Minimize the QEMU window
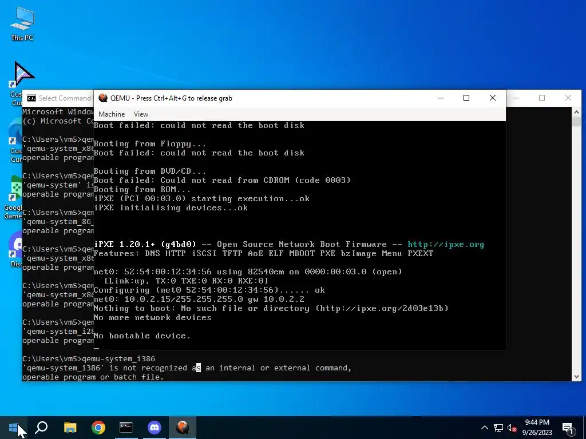586x439 pixels. pyautogui.click(x=441, y=98)
